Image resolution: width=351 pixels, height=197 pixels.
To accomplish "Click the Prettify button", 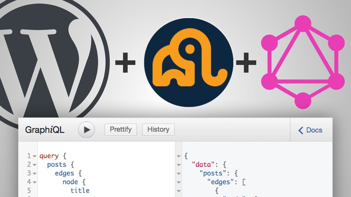I will click(121, 129).
